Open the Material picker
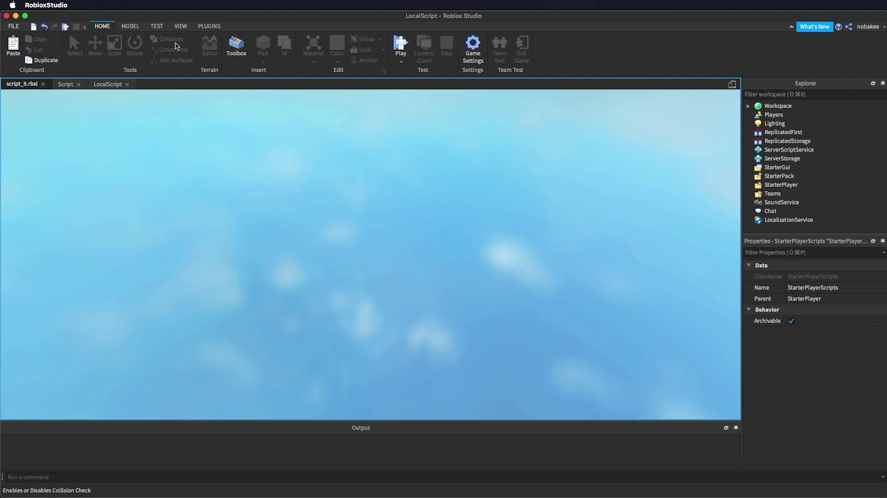887x498 pixels. click(x=313, y=46)
